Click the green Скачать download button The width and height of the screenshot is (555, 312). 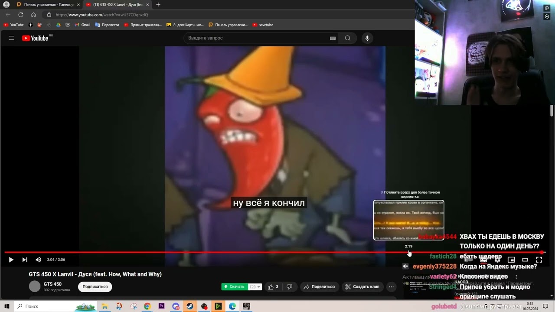(x=234, y=287)
